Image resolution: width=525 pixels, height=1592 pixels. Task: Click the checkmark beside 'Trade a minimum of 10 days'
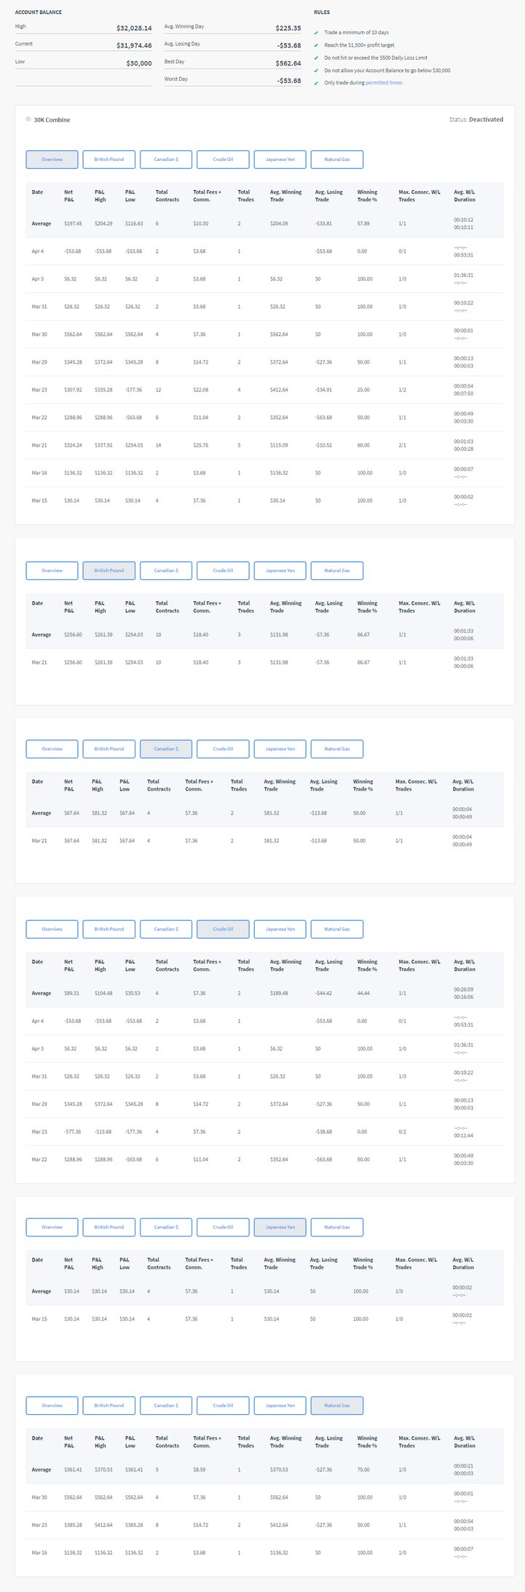pyautogui.click(x=316, y=33)
